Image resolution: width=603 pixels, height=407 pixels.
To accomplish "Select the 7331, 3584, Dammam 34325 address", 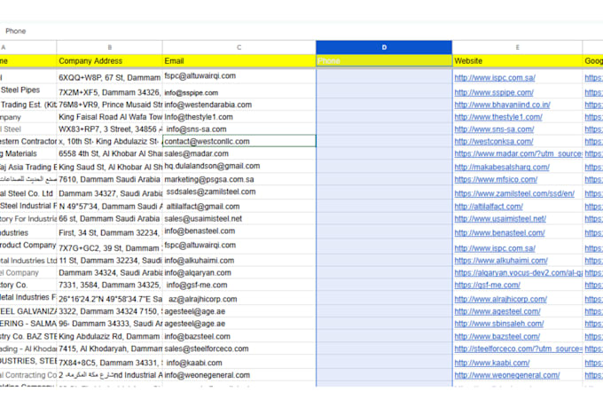I will point(109,285).
